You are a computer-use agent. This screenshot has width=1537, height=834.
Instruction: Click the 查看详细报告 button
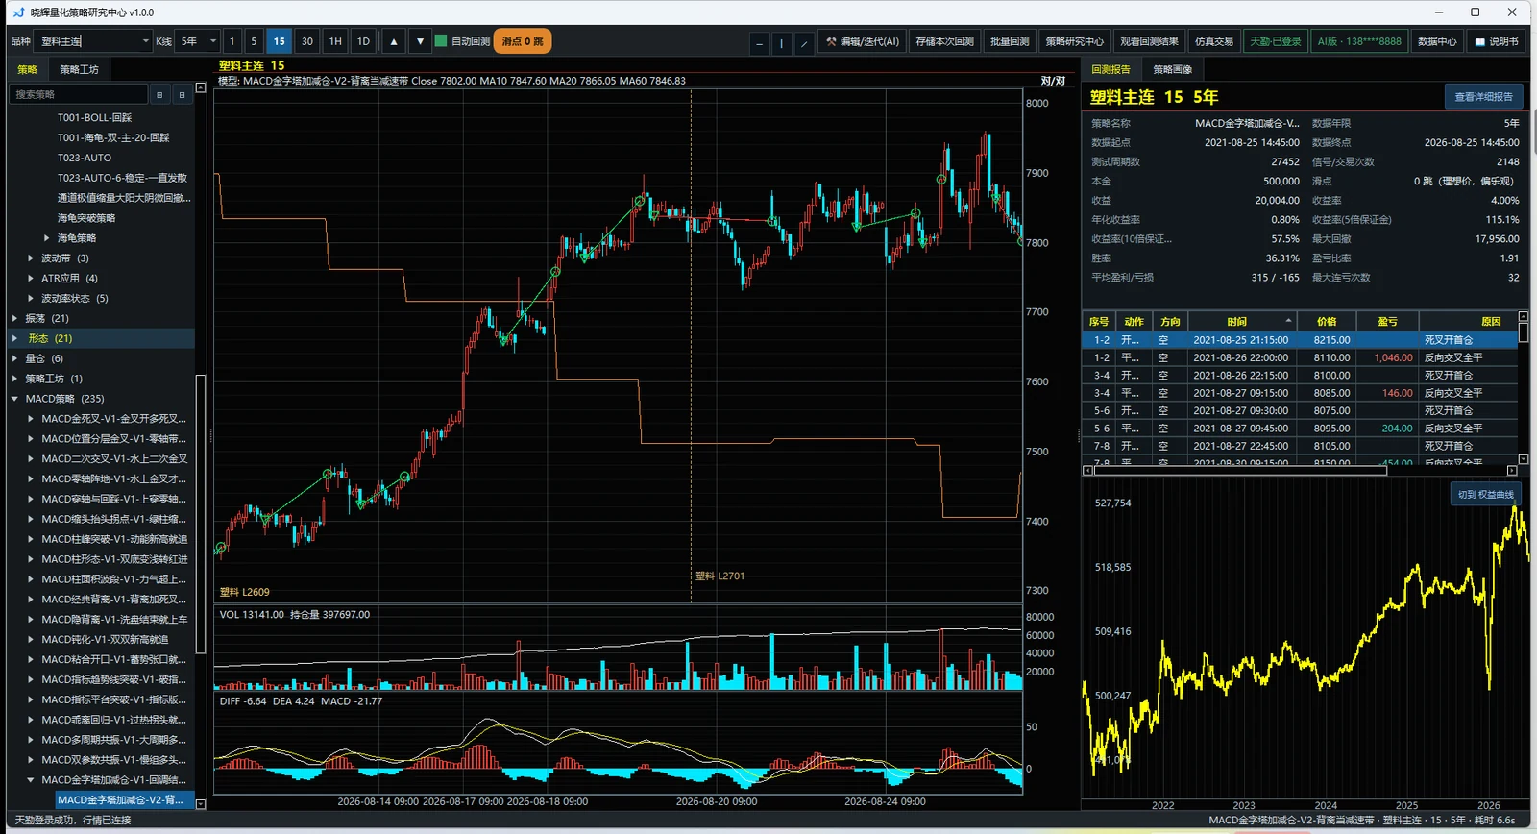point(1483,96)
